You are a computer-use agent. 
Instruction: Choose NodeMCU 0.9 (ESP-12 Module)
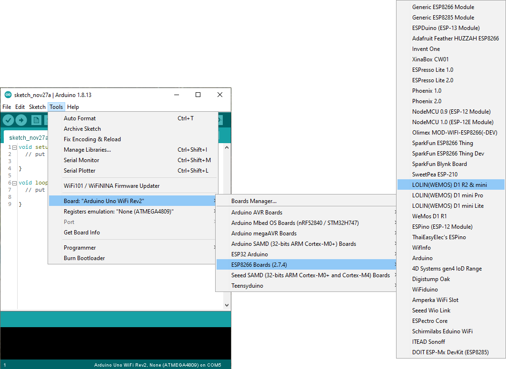coord(451,111)
